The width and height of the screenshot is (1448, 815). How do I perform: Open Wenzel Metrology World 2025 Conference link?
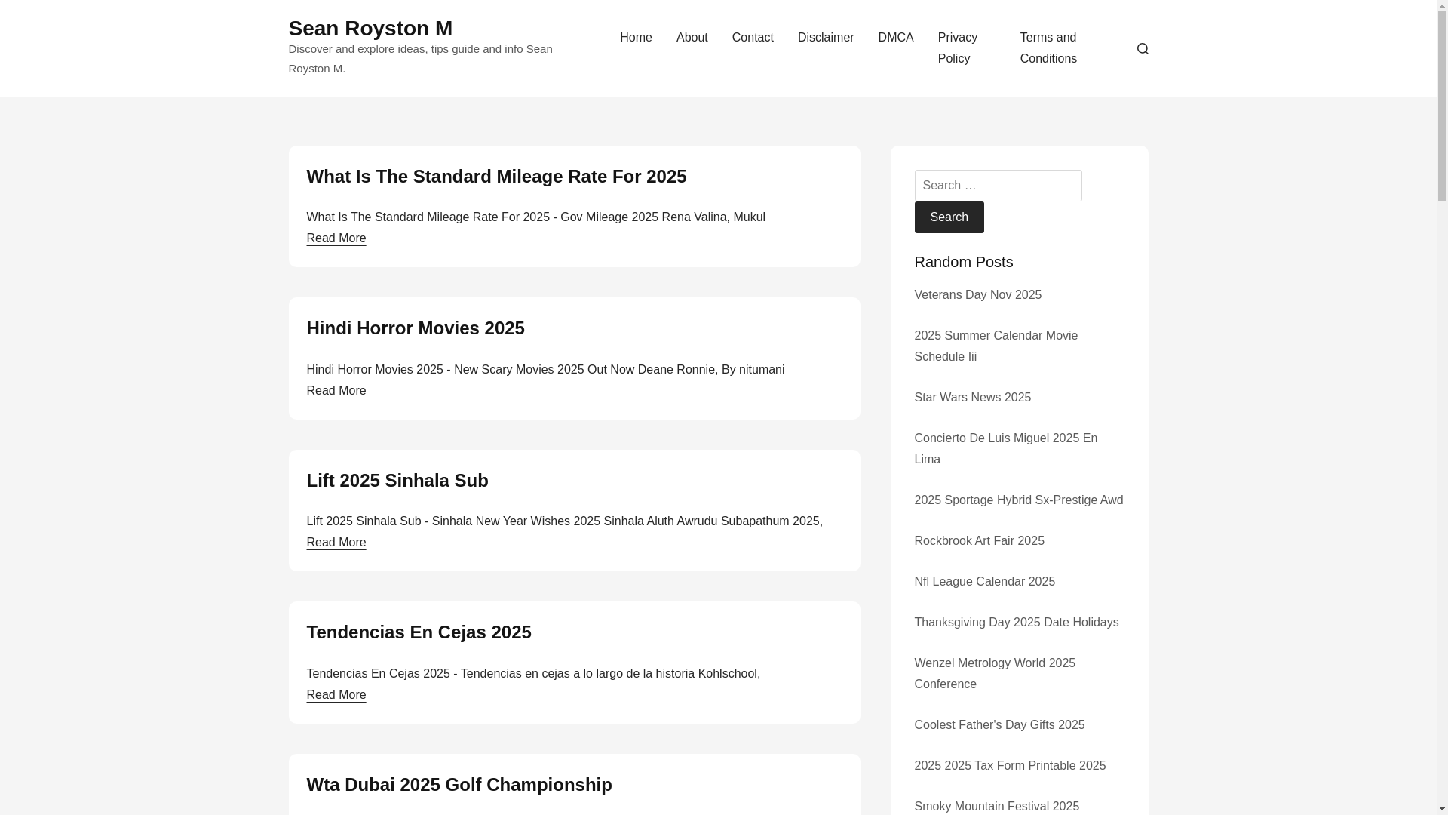[x=995, y=674]
